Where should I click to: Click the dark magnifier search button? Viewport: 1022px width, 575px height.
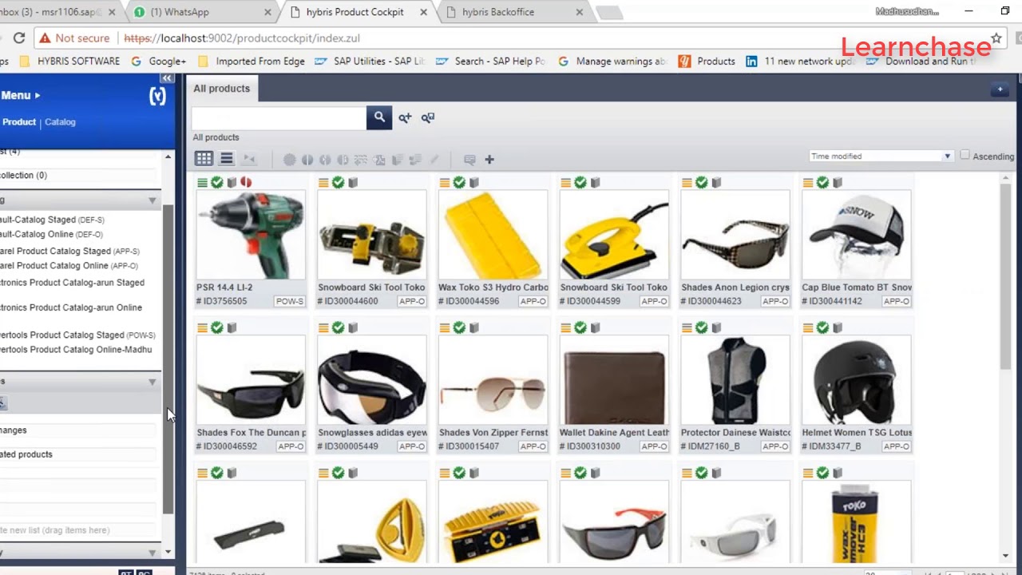pos(379,117)
